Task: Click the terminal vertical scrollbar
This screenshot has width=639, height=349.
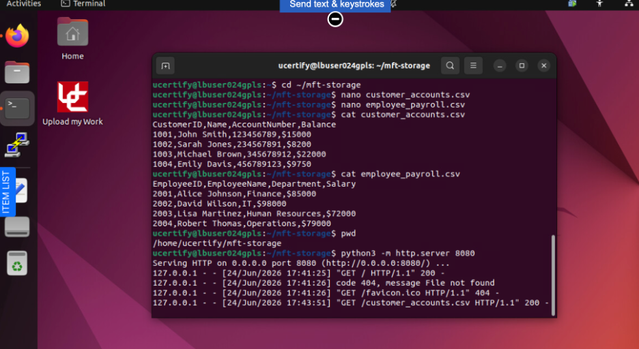Action: coord(553,275)
